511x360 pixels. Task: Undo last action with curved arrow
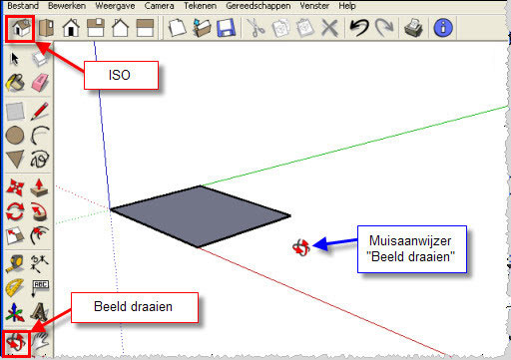click(x=359, y=28)
